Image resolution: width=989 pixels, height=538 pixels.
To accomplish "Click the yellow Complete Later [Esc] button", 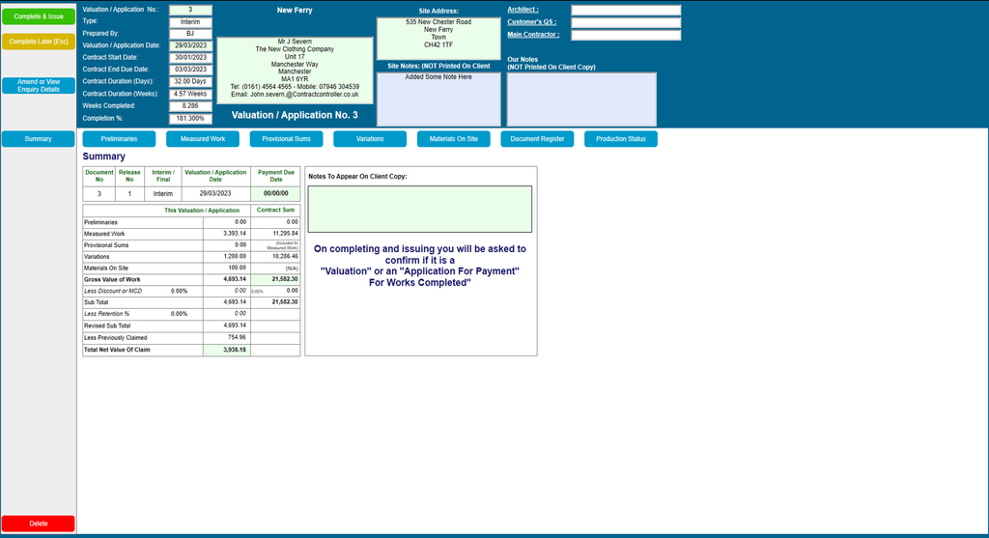I will pyautogui.click(x=39, y=42).
